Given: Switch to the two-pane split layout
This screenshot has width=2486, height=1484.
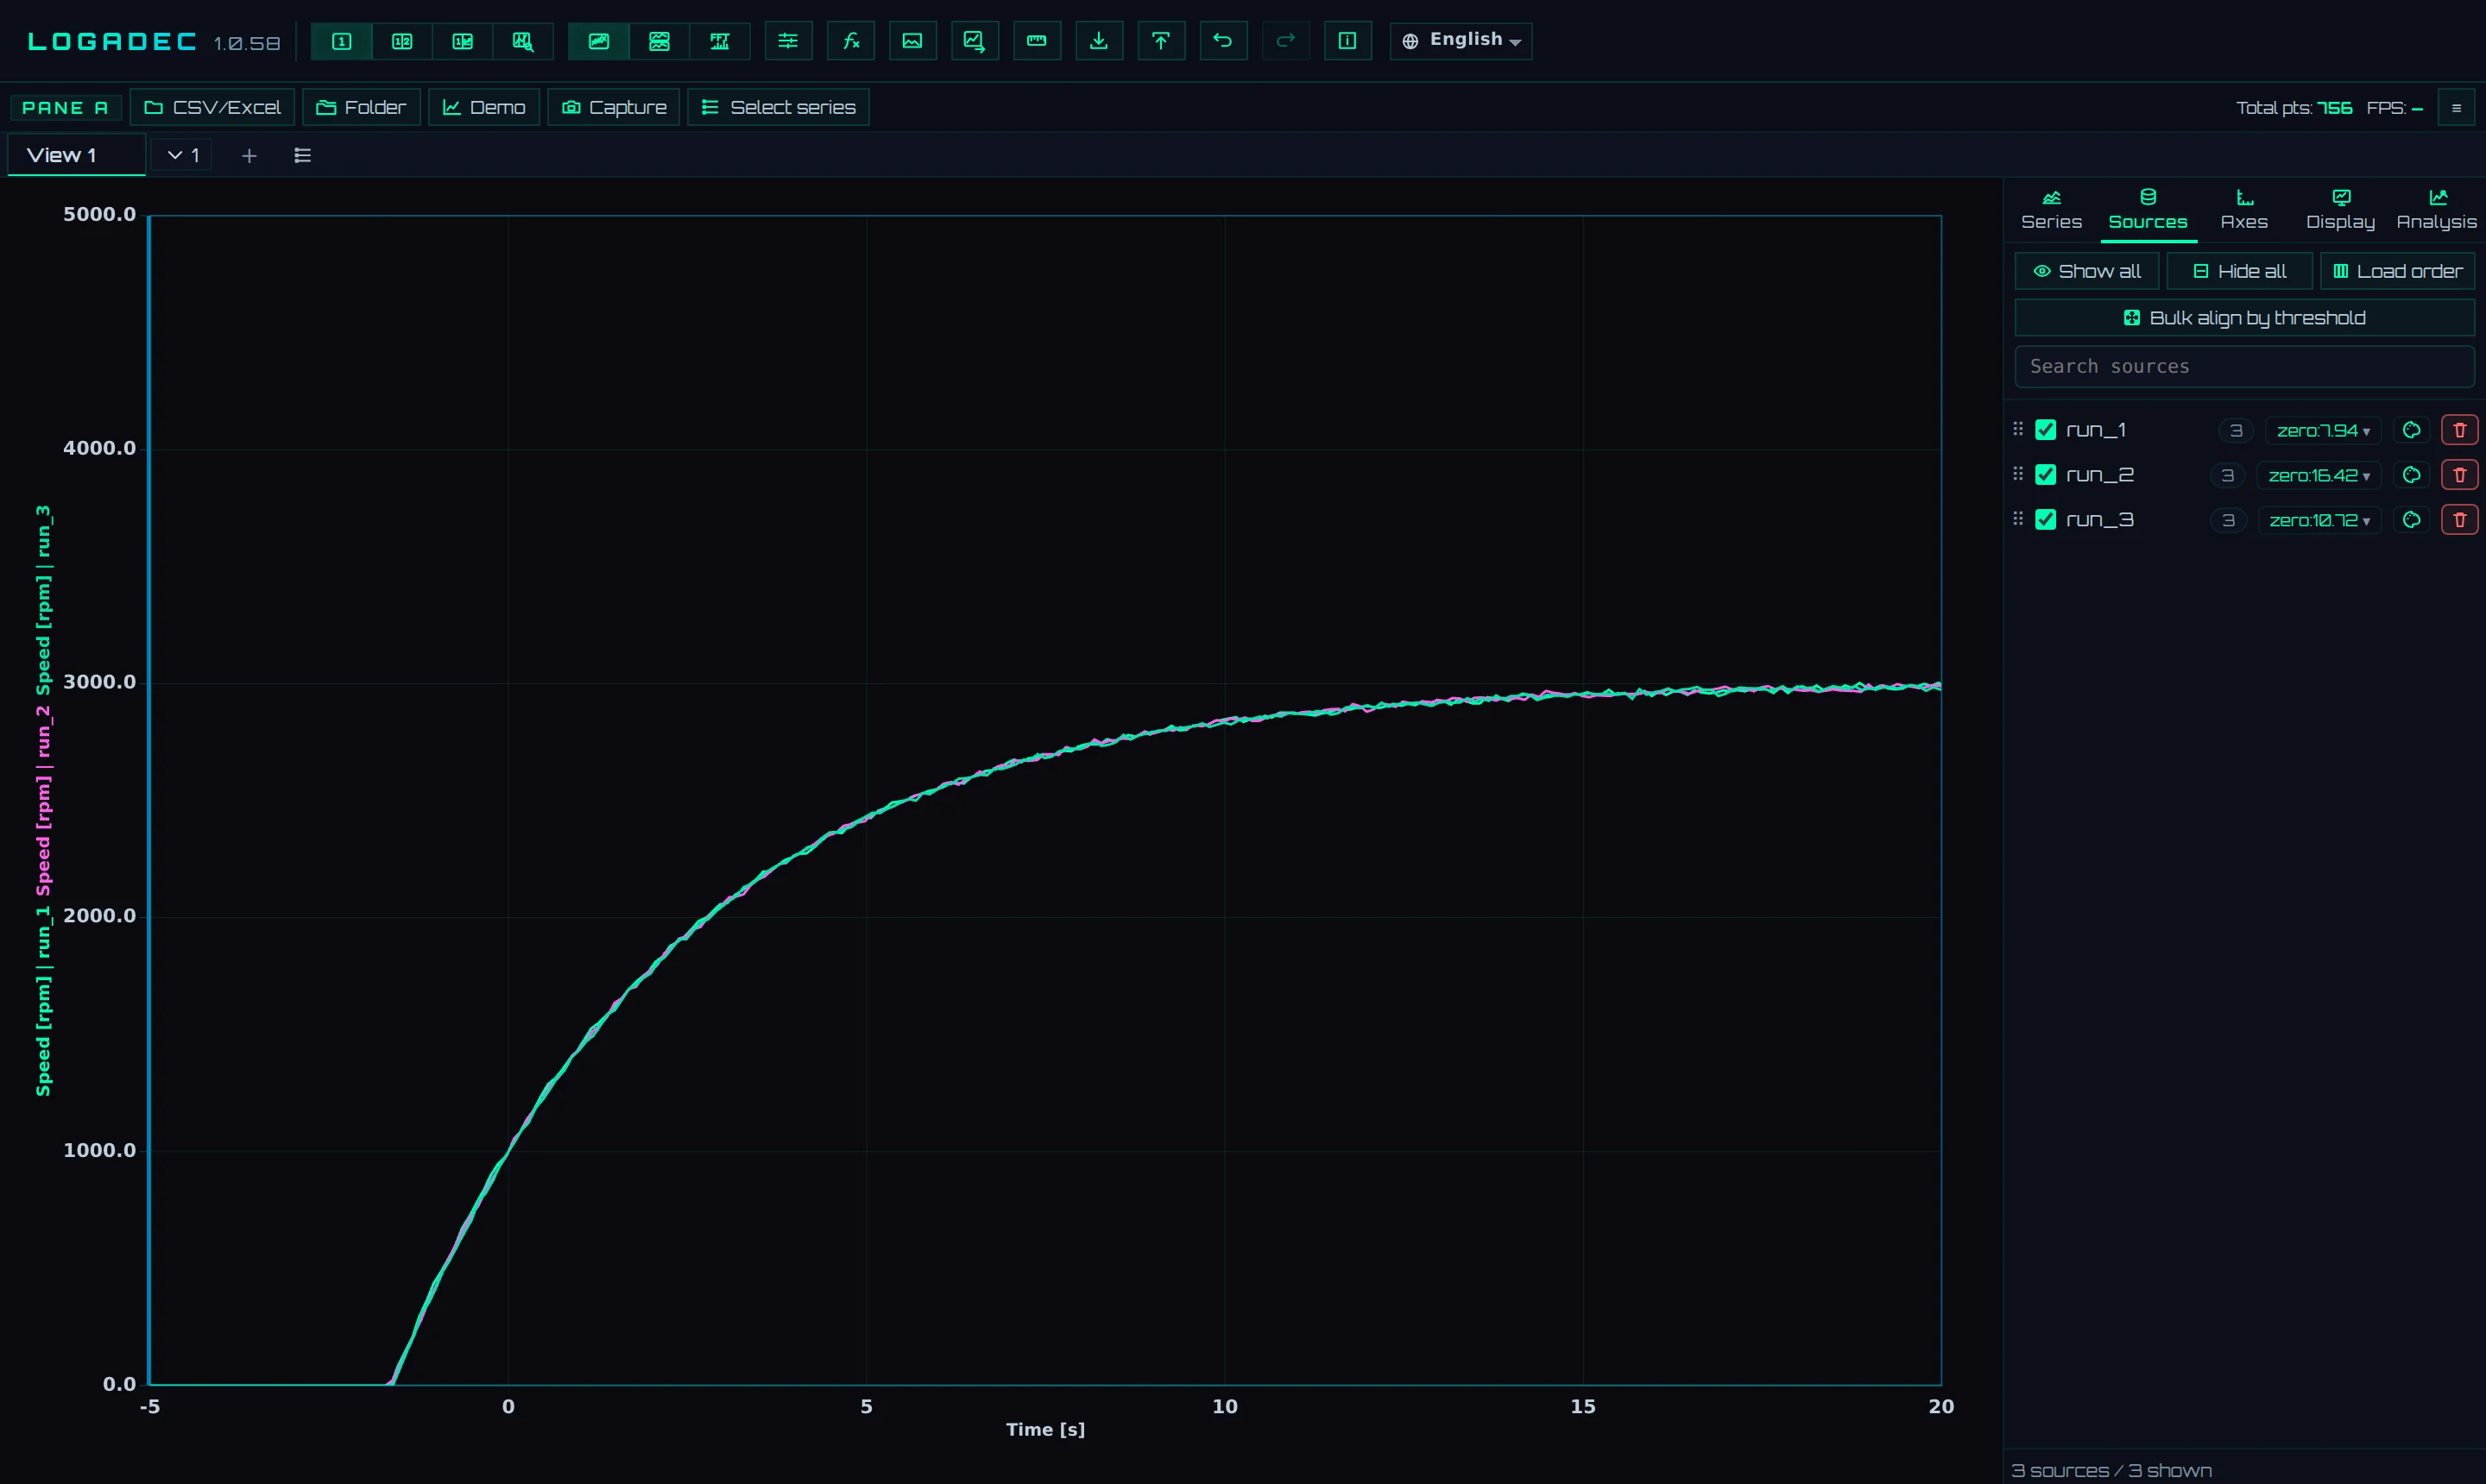Looking at the screenshot, I should pyautogui.click(x=402, y=41).
